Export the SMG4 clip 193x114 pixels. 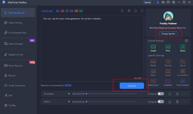click(170, 102)
